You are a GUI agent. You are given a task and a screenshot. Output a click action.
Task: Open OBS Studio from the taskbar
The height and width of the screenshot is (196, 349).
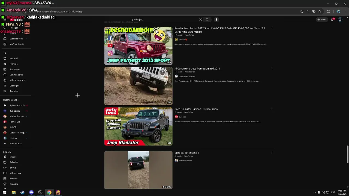click(40, 192)
